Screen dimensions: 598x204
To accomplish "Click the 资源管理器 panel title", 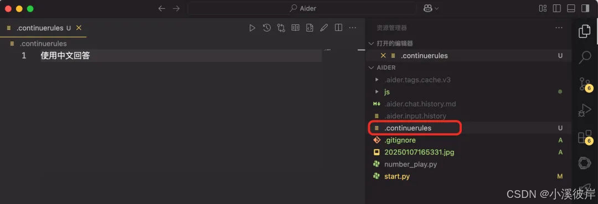I will pyautogui.click(x=391, y=28).
